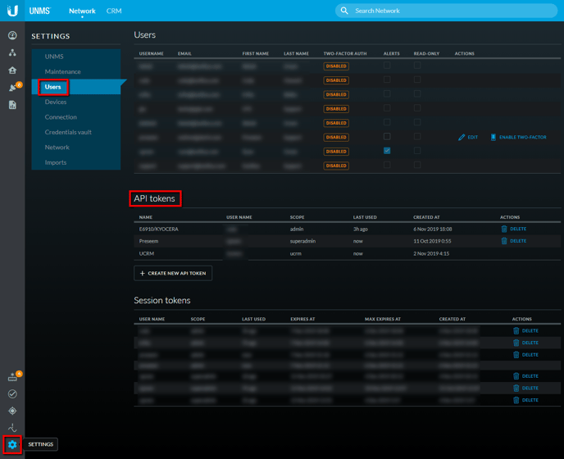Toggle Read-only checkbox in the Edit action row
564x459 pixels.
(417, 136)
